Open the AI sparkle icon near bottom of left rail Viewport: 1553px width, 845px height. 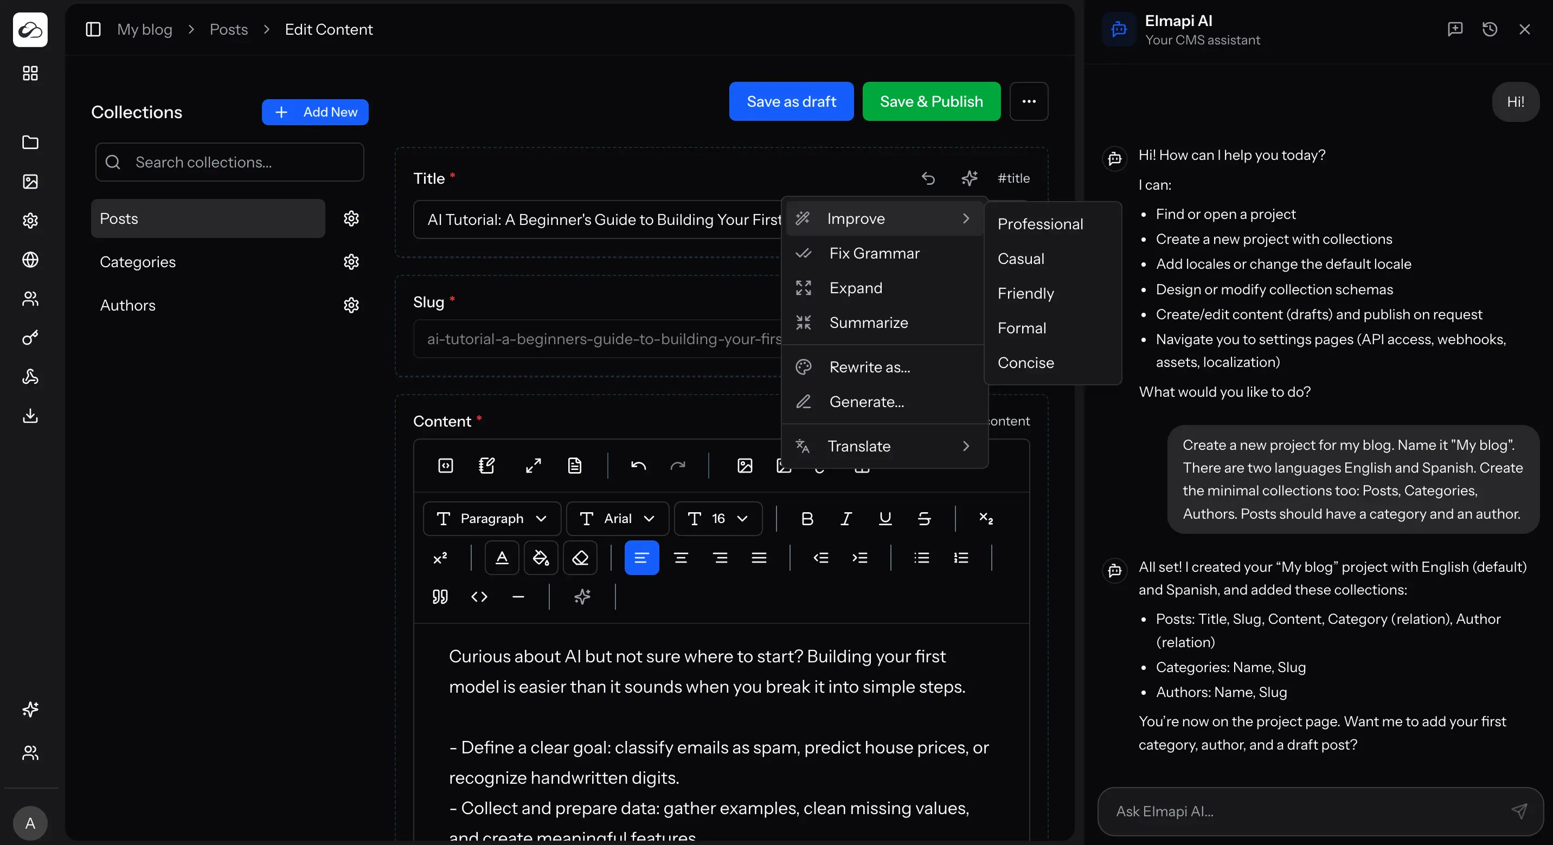point(30,709)
